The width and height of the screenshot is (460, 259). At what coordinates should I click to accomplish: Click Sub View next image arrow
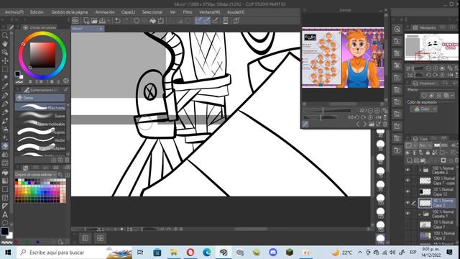[364, 124]
